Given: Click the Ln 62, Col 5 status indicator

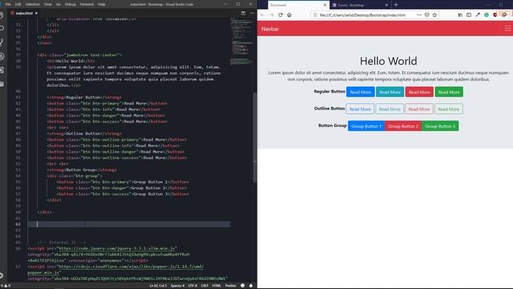Looking at the screenshot, I should click(159, 286).
